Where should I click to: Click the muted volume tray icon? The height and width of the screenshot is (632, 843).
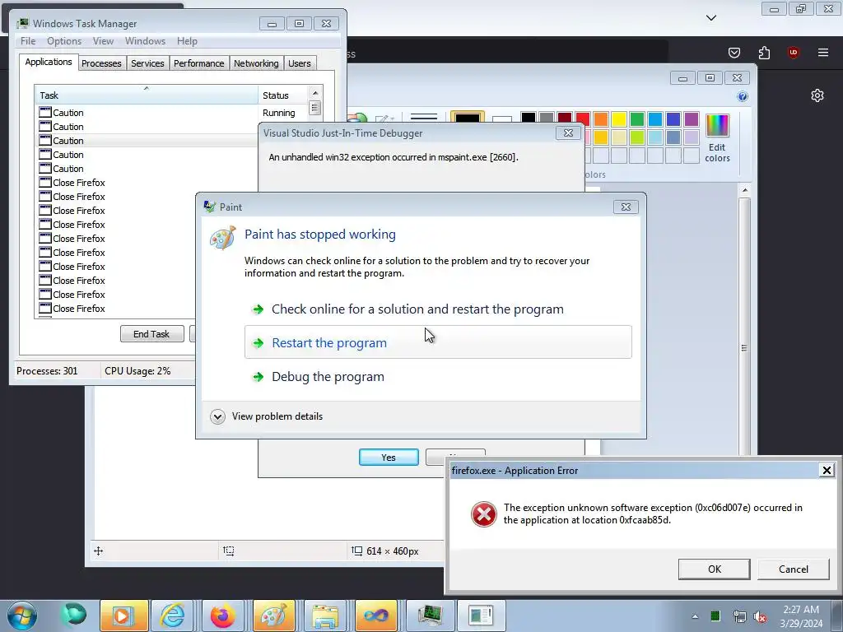pos(760,616)
